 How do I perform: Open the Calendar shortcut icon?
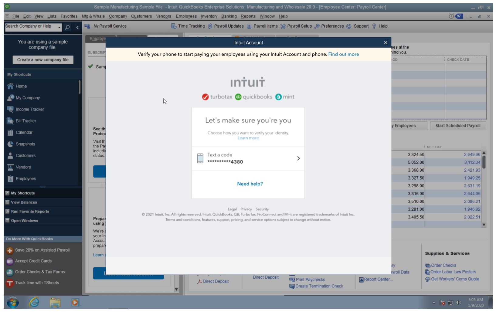pos(10,132)
